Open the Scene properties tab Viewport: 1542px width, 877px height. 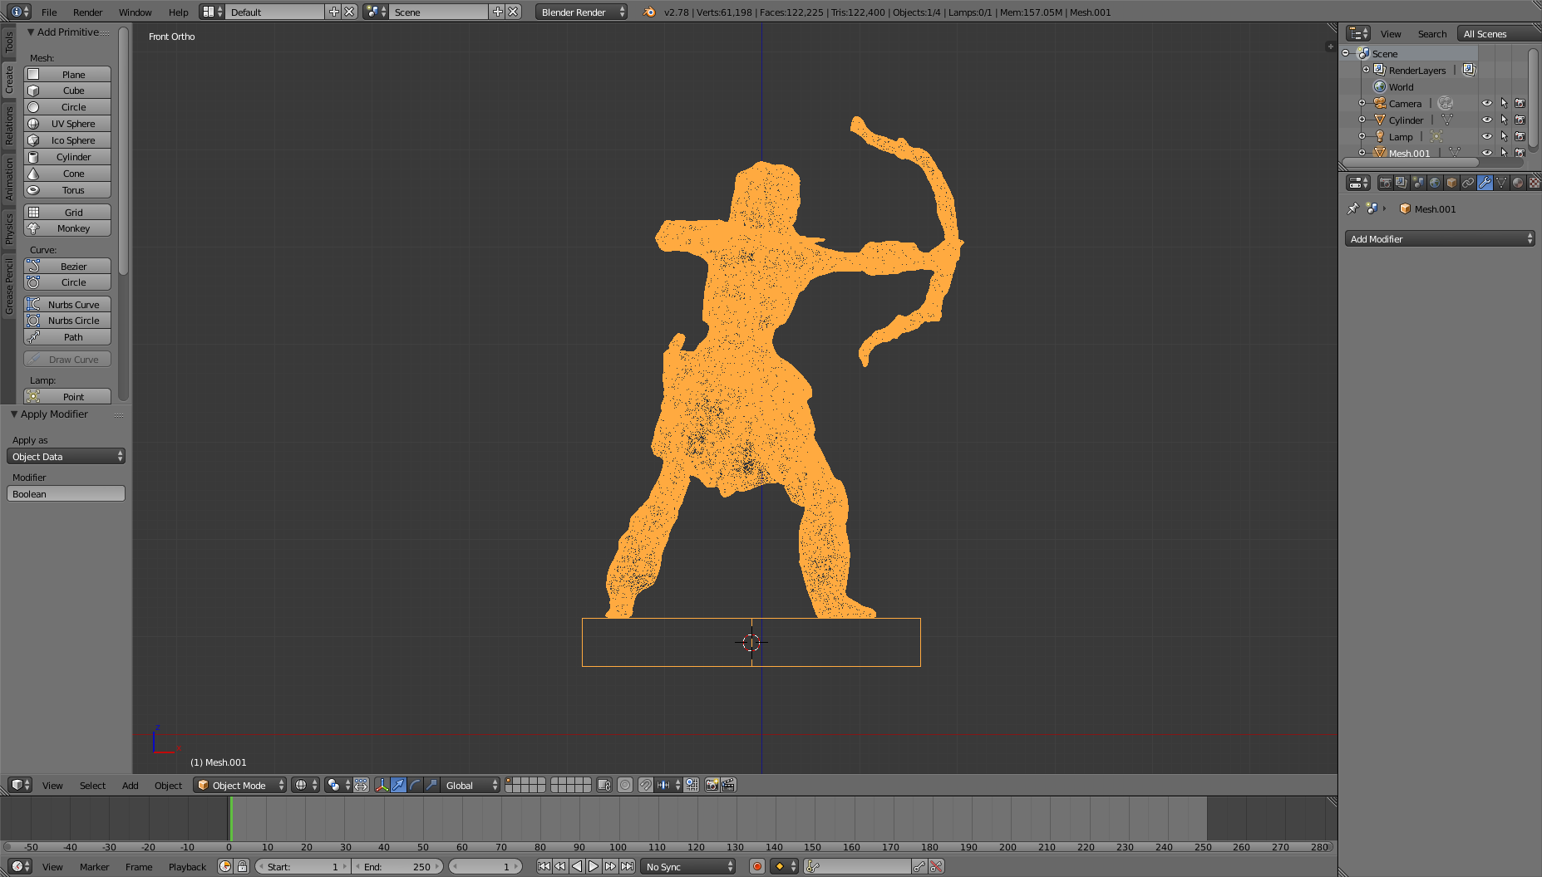(x=1418, y=183)
